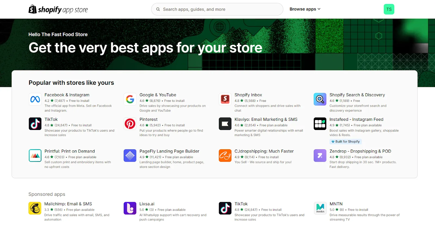Viewport: 435px width, 234px height.
Task: Open the TS account avatar
Action: click(x=389, y=9)
